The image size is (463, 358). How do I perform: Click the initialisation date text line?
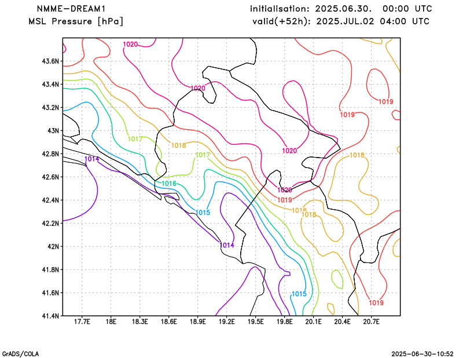(341, 9)
